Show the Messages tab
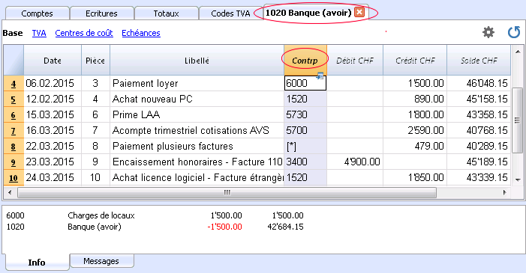526x273 pixels. [101, 261]
